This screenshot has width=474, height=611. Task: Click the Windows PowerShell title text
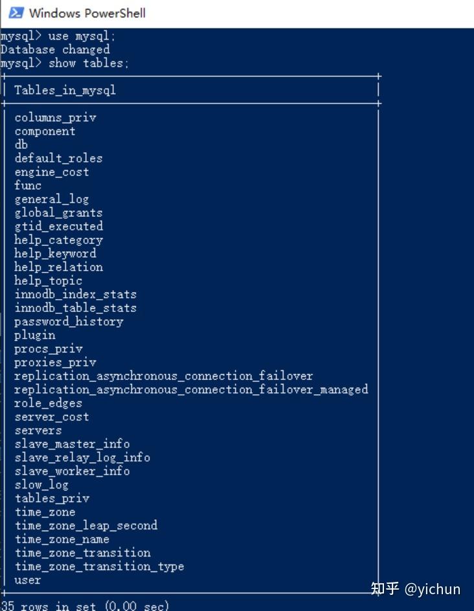click(x=87, y=13)
